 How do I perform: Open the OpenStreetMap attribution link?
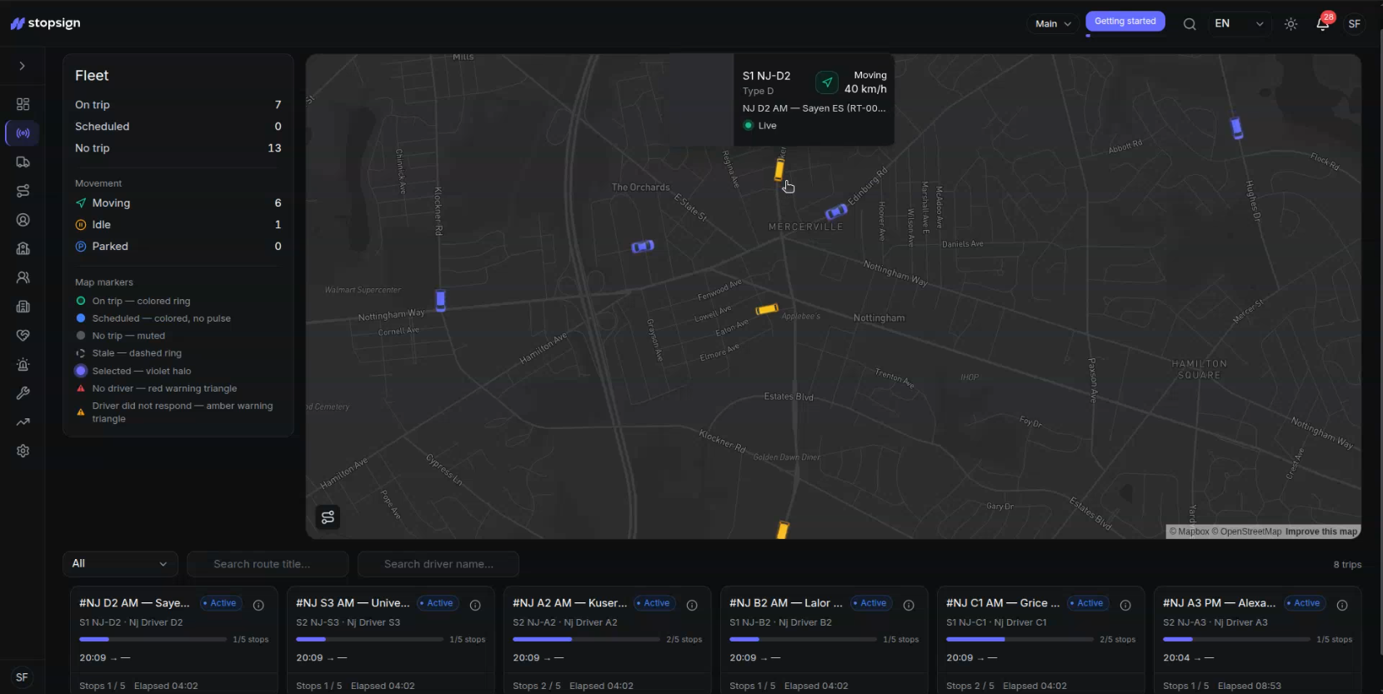tap(1247, 532)
